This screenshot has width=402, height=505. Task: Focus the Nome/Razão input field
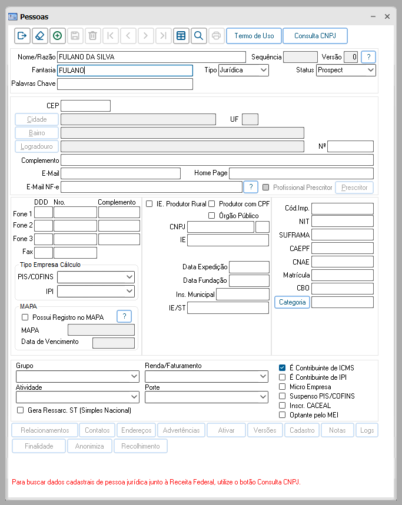pyautogui.click(x=151, y=57)
